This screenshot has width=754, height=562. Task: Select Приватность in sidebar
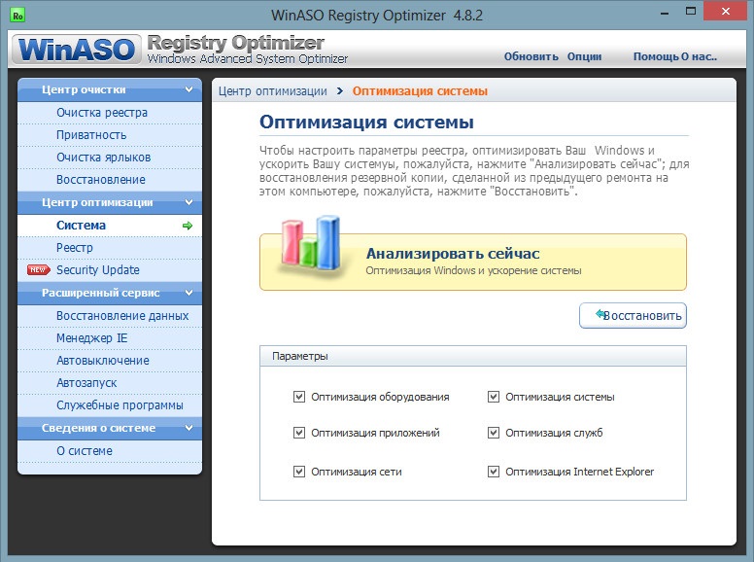(x=110, y=135)
